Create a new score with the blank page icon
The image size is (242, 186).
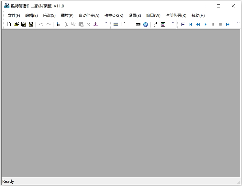[9, 24]
